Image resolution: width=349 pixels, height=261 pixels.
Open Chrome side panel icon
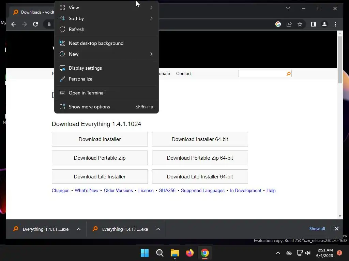click(314, 24)
